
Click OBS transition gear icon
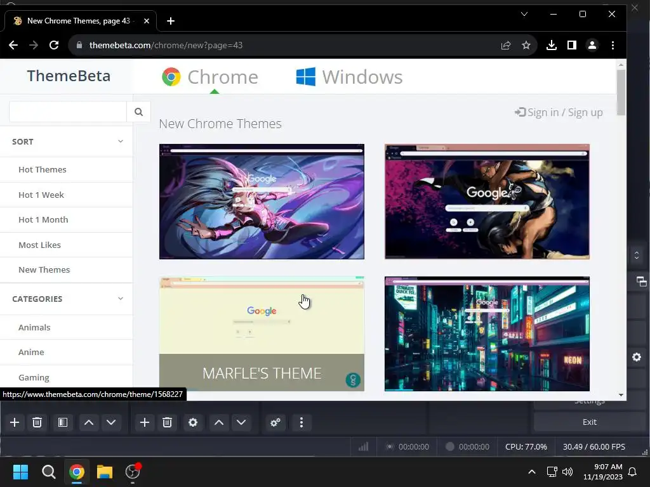click(637, 357)
